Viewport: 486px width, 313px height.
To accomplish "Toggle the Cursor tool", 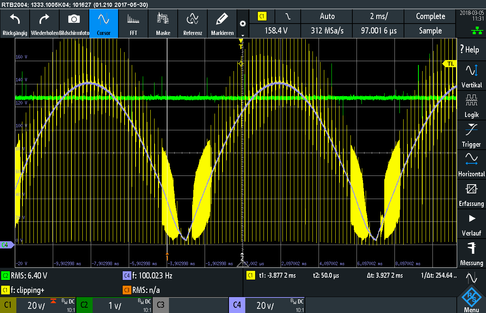I will pyautogui.click(x=104, y=24).
